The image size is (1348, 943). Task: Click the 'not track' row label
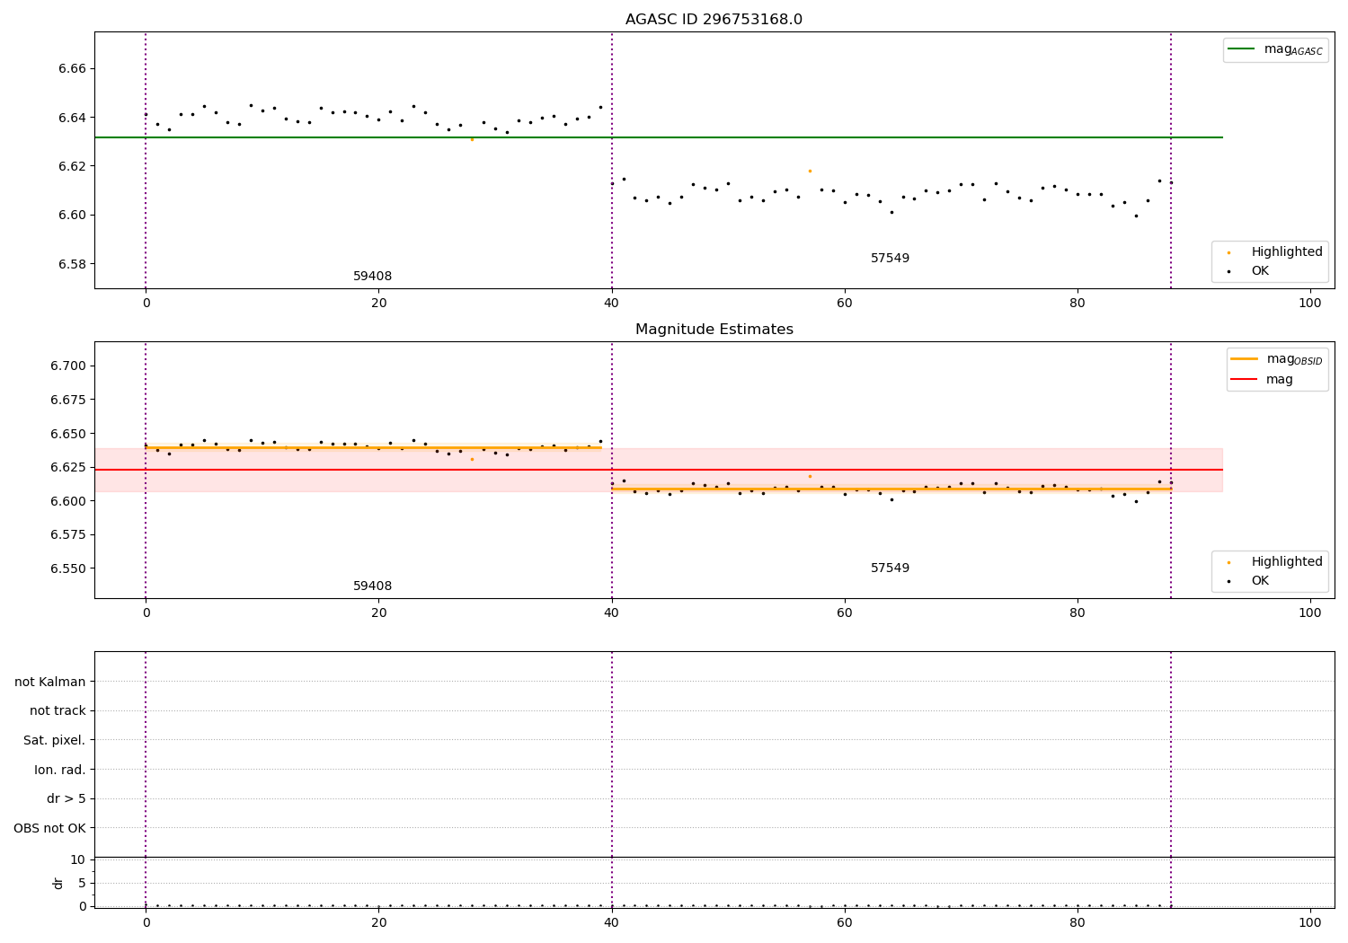58,711
